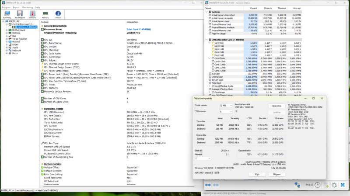Viewport: 350px width, 196px height.
Task: Click the shrink-columns arrows icon in Sensors window
Action: pos(216,185)
